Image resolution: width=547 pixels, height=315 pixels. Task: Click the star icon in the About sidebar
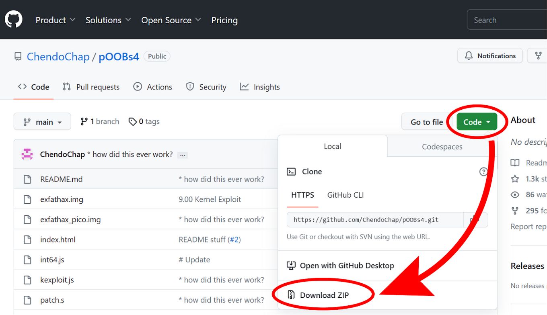point(515,179)
